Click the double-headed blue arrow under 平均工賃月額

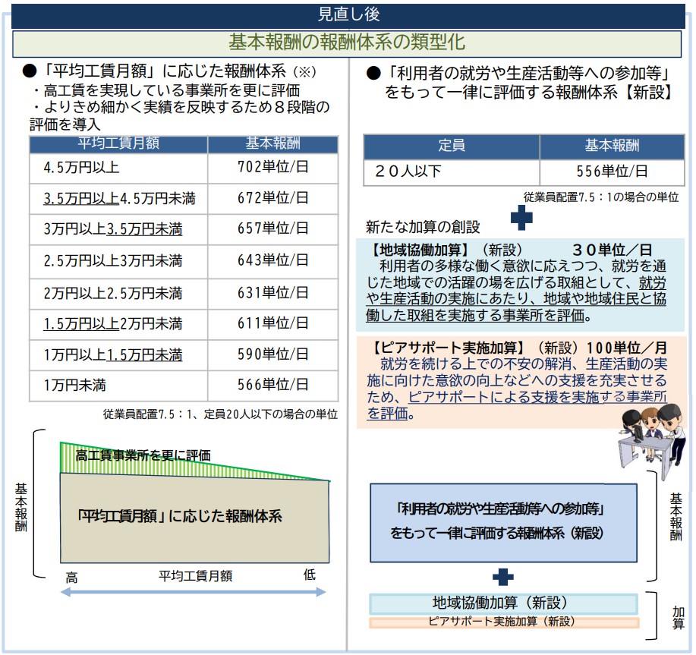(193, 592)
